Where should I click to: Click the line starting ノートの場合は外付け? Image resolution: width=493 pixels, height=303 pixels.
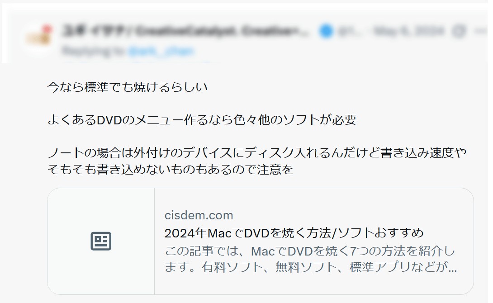(x=257, y=153)
